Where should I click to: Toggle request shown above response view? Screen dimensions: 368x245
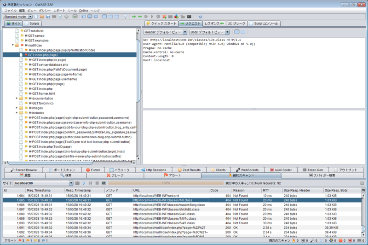[x=110, y=17]
